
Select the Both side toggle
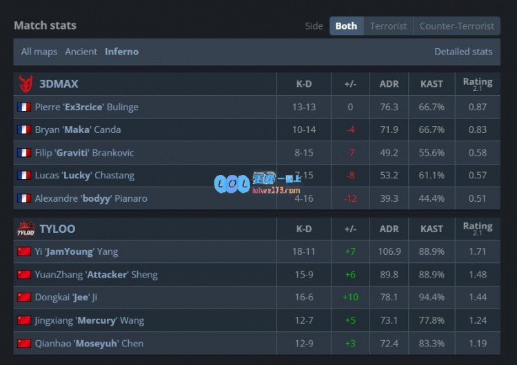pos(346,26)
